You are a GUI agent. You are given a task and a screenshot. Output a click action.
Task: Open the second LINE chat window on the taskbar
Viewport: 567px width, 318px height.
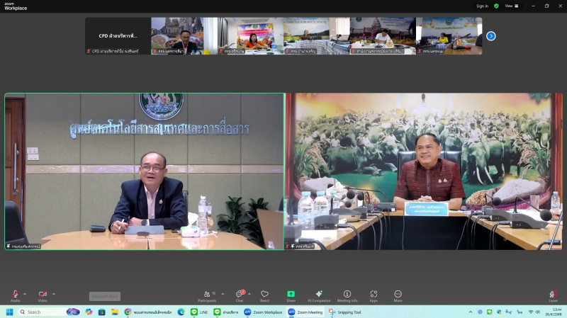(x=225, y=312)
